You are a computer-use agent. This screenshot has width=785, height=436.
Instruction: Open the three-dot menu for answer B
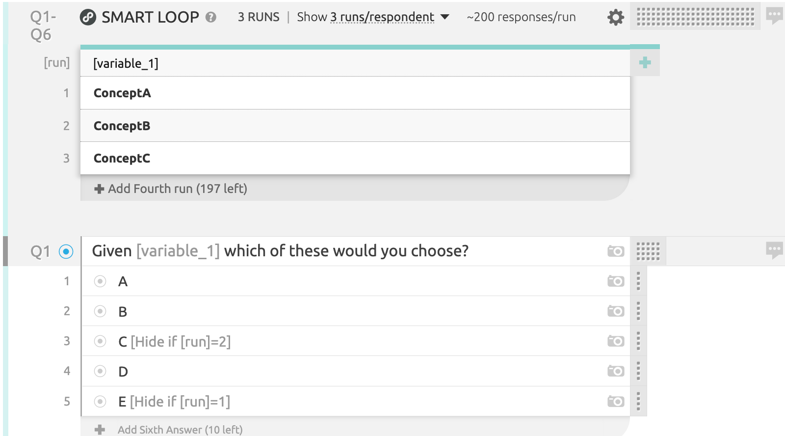(x=638, y=311)
